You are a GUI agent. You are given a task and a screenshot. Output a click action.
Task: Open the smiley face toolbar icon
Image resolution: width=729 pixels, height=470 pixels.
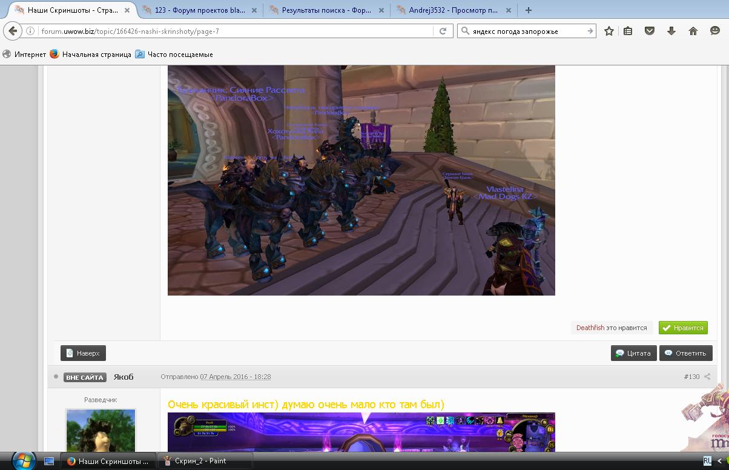(x=715, y=31)
